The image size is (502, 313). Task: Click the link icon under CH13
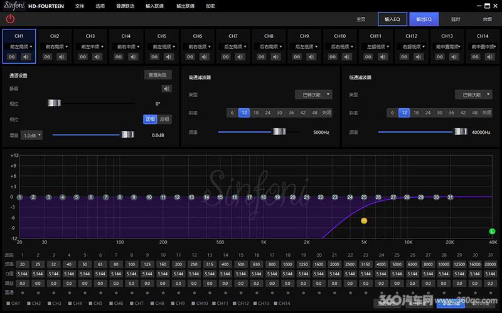coord(440,57)
